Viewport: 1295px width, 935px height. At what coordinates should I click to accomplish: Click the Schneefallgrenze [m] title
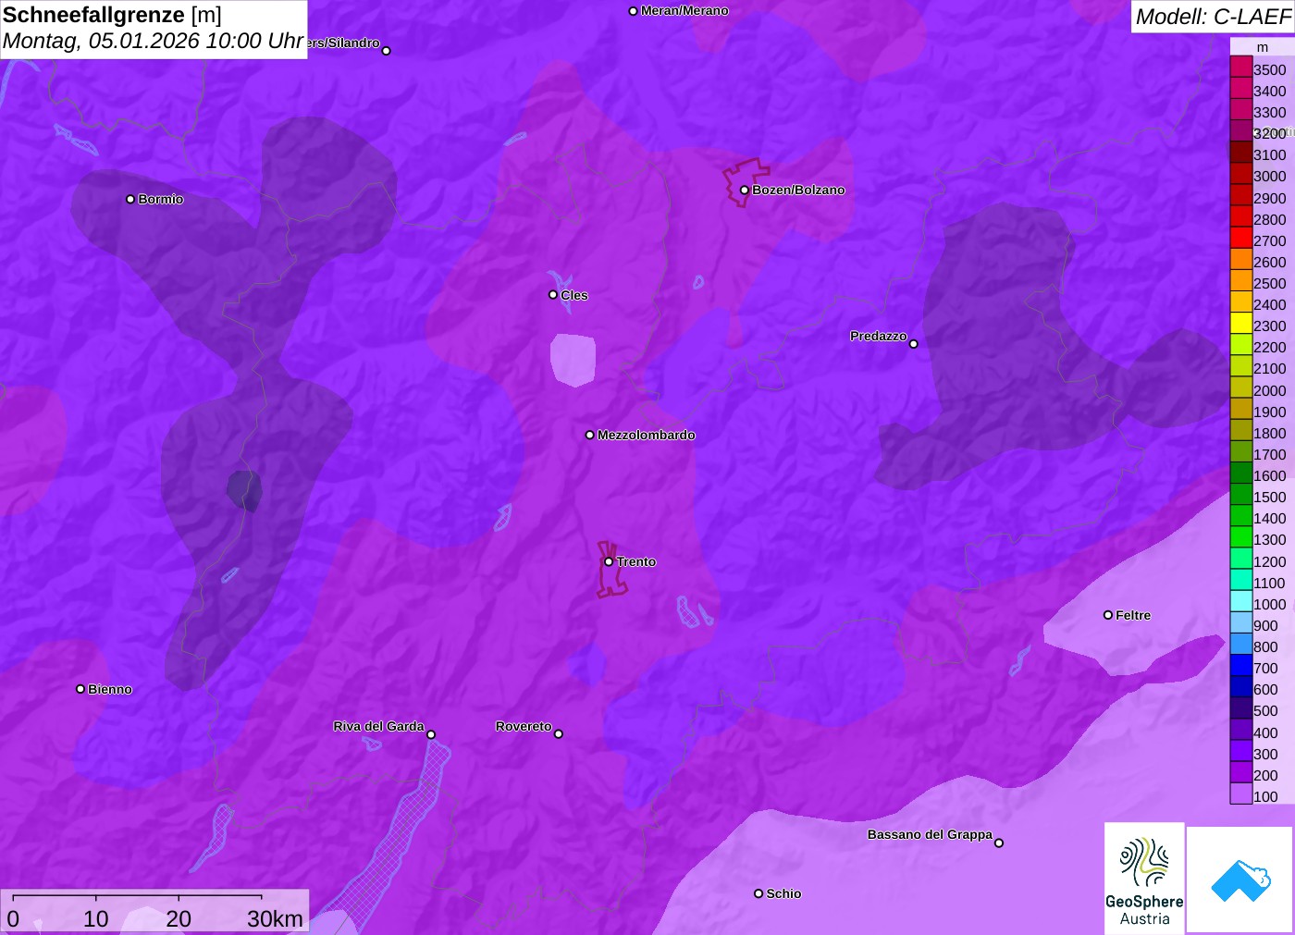click(112, 15)
